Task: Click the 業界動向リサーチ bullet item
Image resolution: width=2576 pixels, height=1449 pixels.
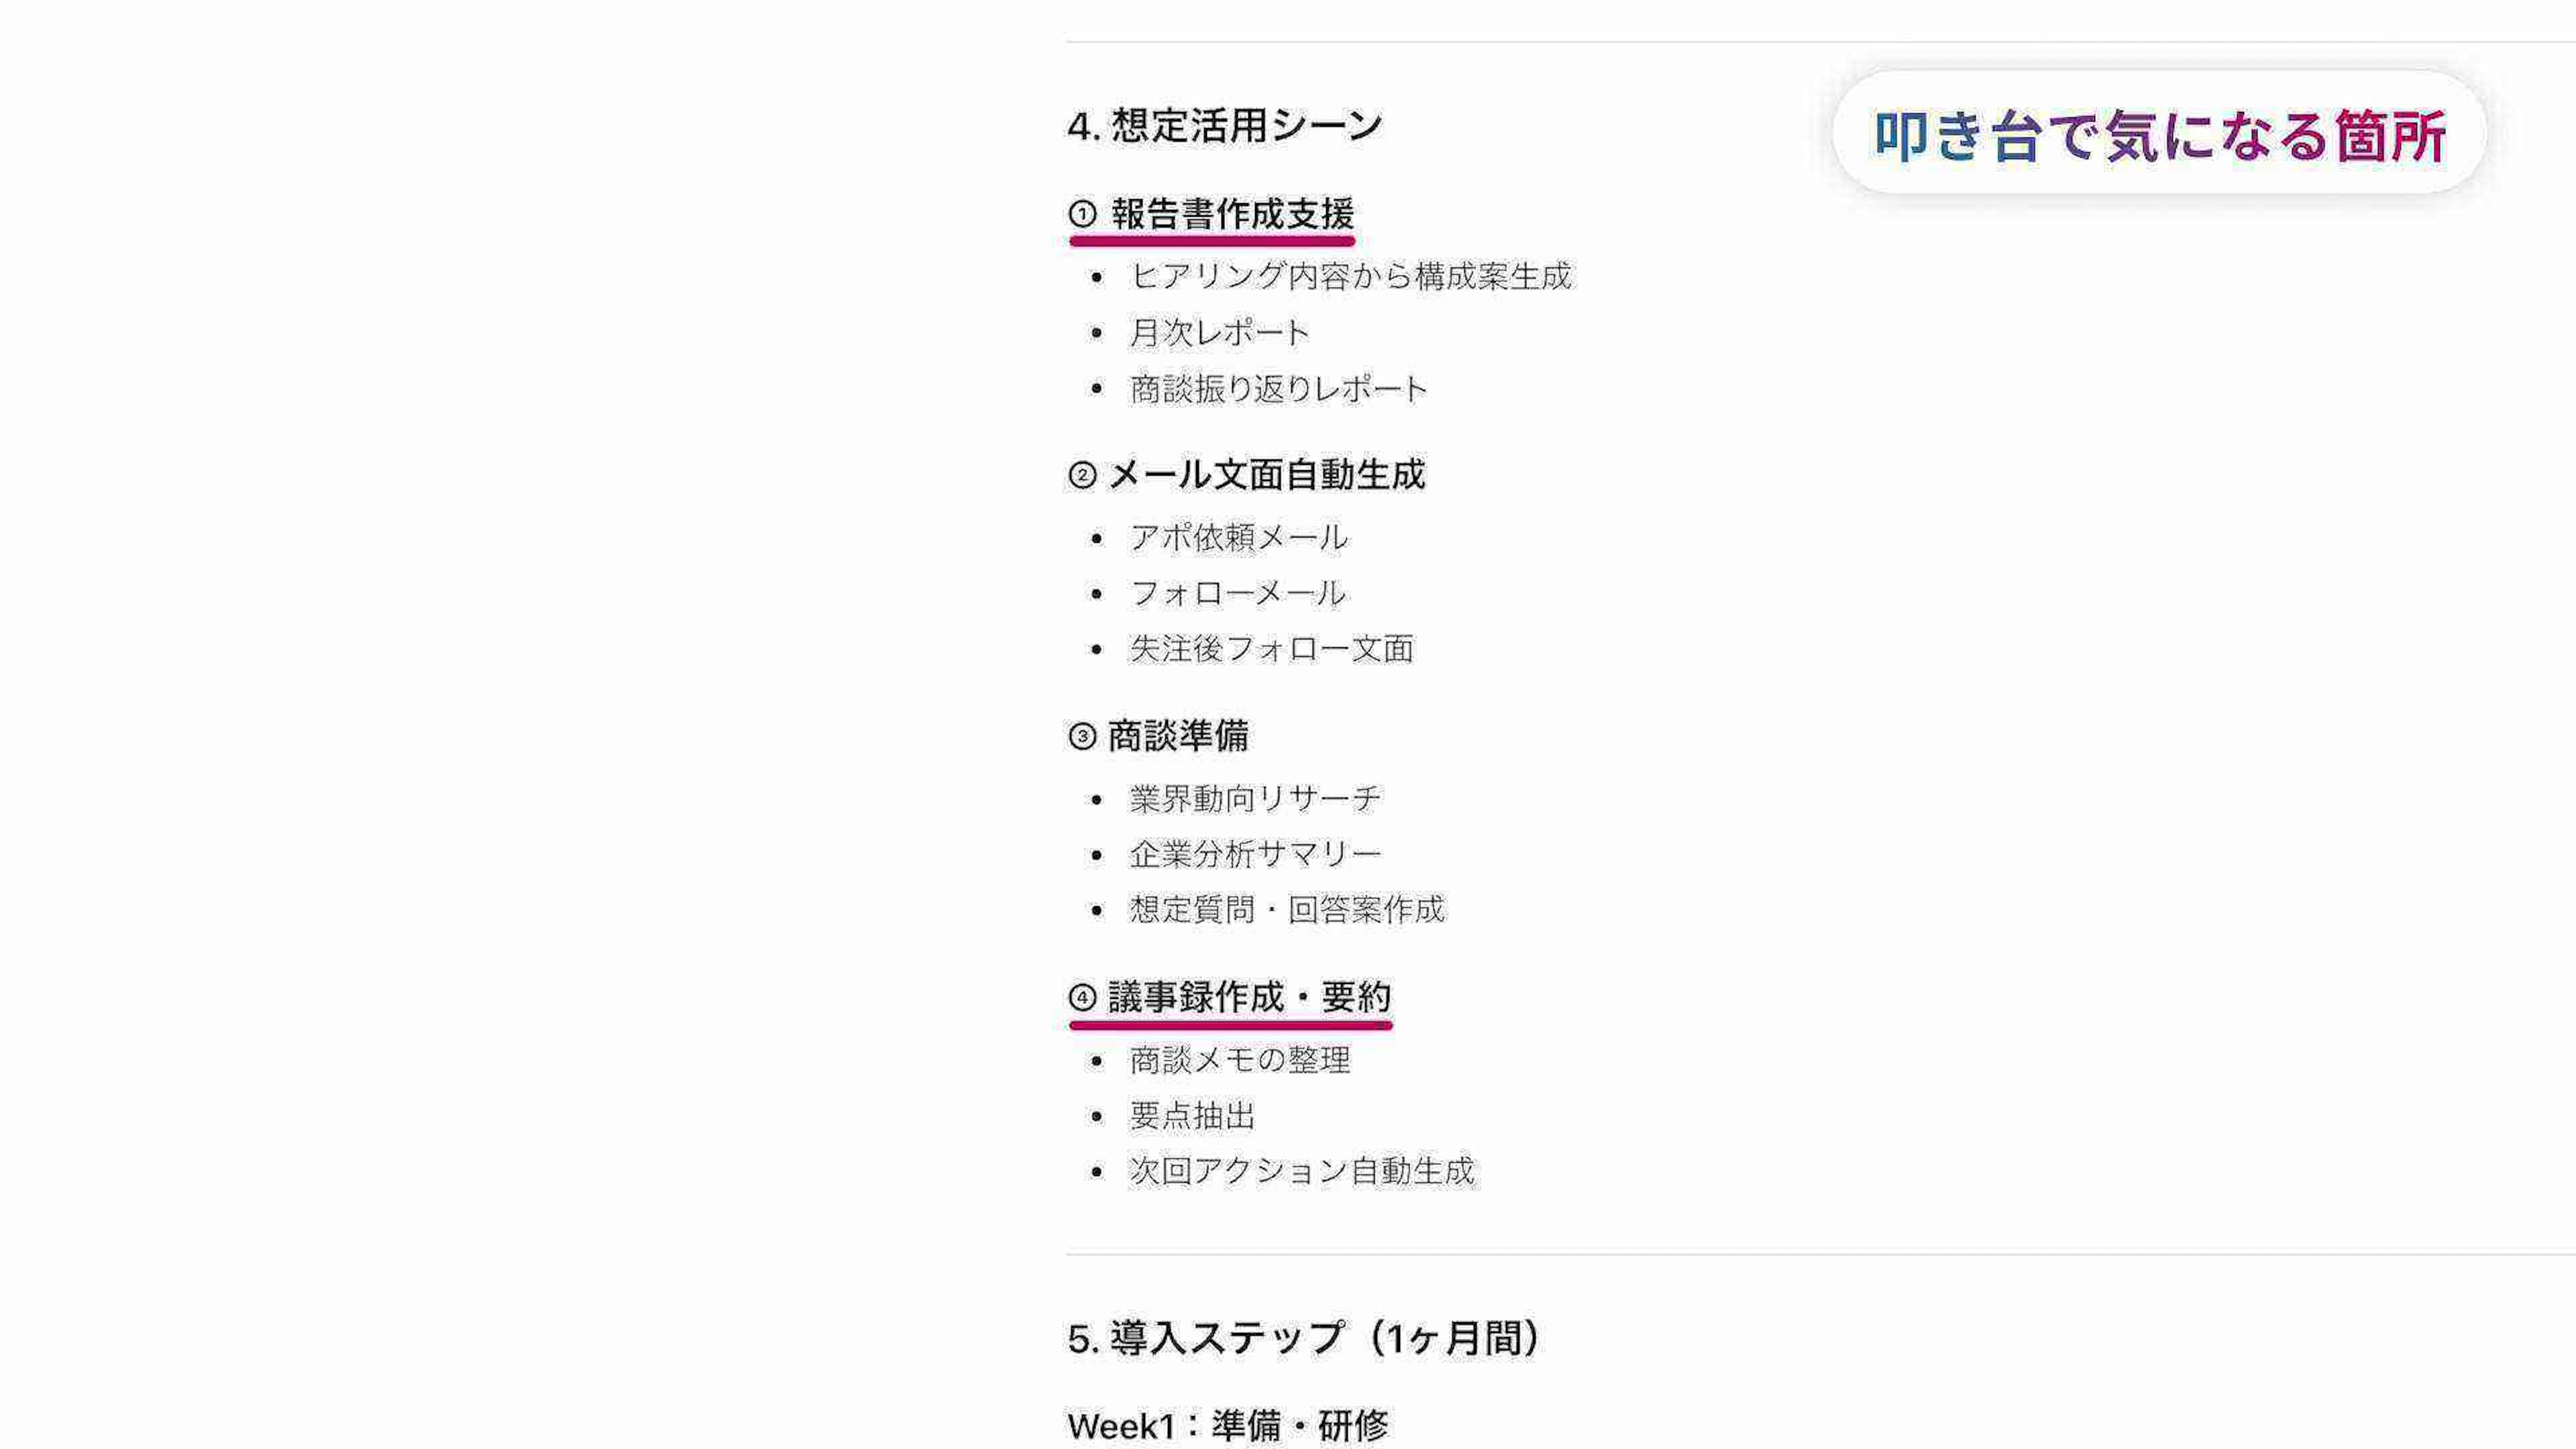Action: [x=1255, y=799]
